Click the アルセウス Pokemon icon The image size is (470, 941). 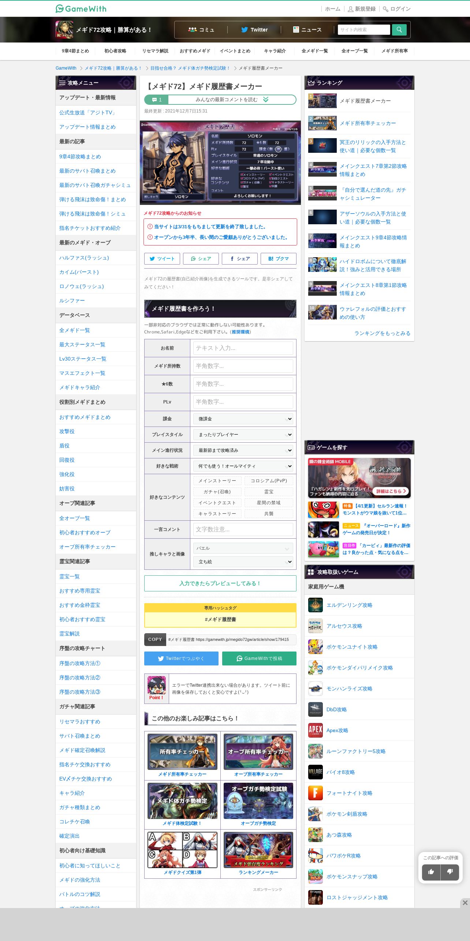tap(316, 626)
